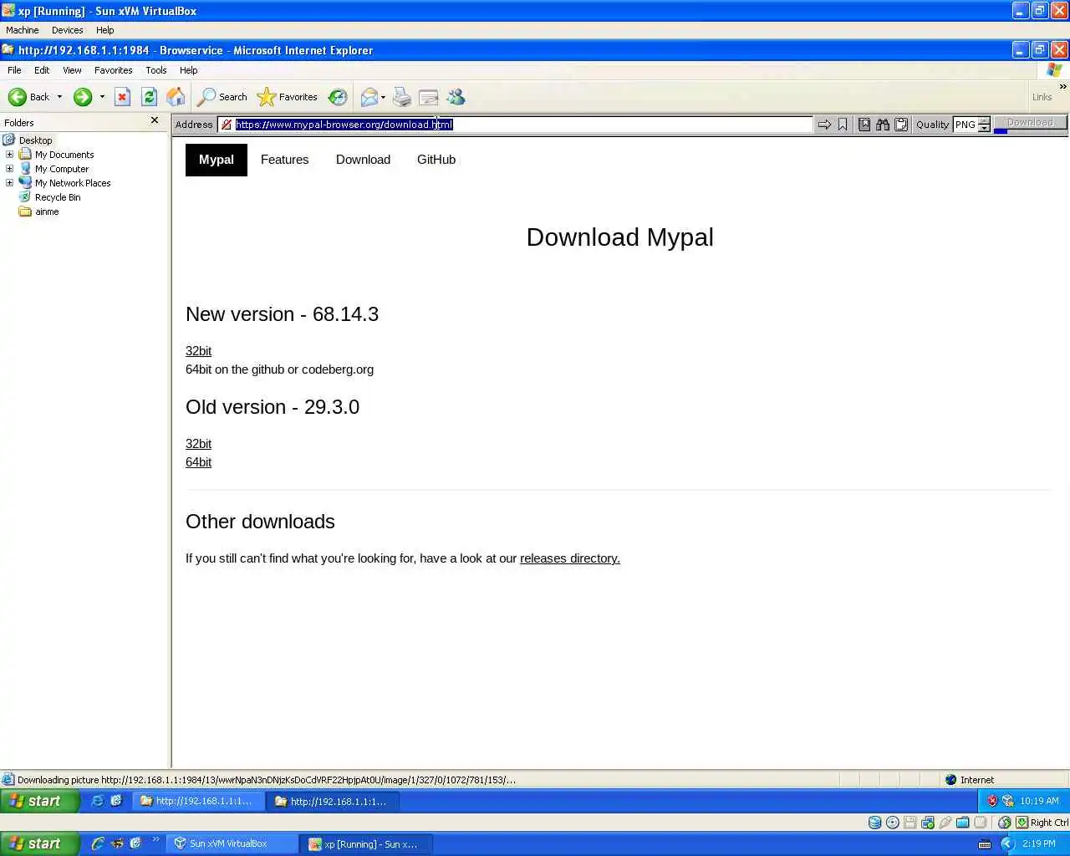Click the open-bookmarks icon in Browservice bar
1070x856 pixels.
click(864, 125)
